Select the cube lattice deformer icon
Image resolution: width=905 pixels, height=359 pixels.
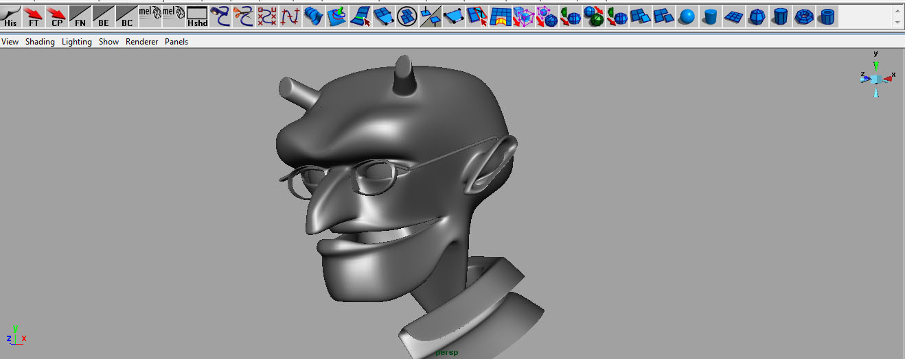click(524, 16)
